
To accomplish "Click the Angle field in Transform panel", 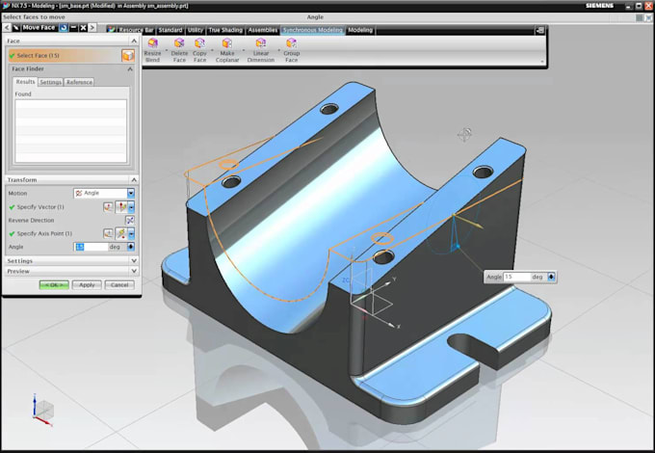I will click(x=92, y=247).
